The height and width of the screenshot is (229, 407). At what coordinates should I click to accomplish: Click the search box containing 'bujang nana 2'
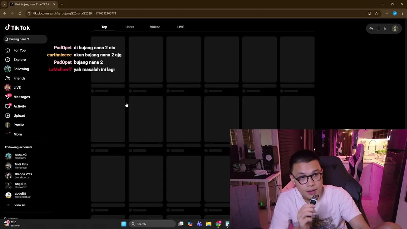coord(25,39)
